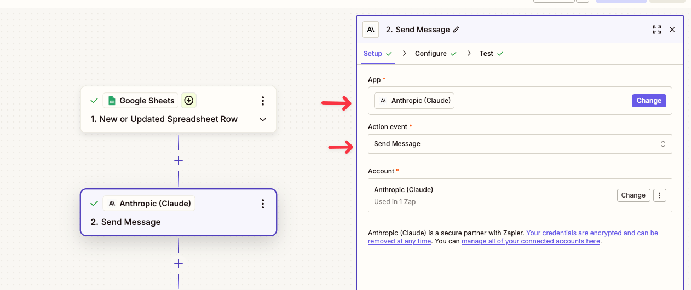Click the Anthropic icon in the App field

click(383, 101)
